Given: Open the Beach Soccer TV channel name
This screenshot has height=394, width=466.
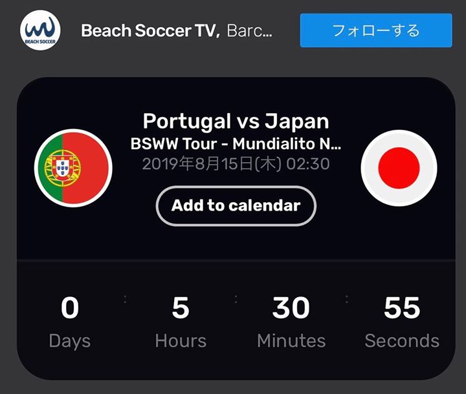Looking at the screenshot, I should [x=151, y=30].
